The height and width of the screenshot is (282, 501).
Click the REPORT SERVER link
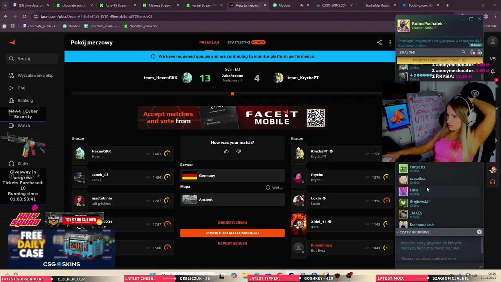point(232,244)
